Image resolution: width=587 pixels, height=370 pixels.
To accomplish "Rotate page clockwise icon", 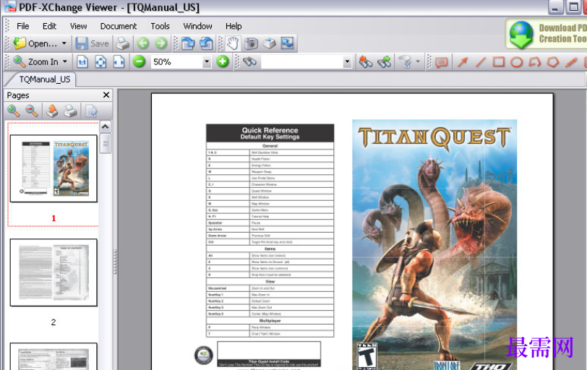I will pos(188,43).
